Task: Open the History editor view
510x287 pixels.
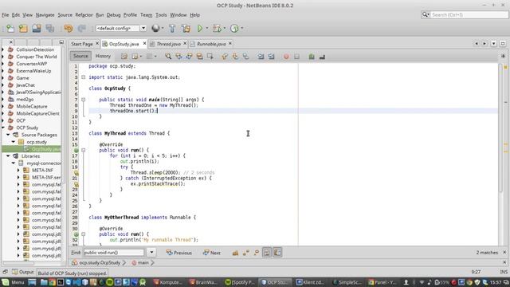Action: tap(103, 56)
